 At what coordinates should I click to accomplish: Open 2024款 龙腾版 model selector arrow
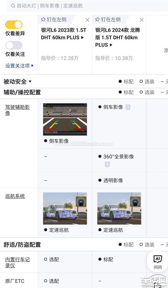click(111, 45)
